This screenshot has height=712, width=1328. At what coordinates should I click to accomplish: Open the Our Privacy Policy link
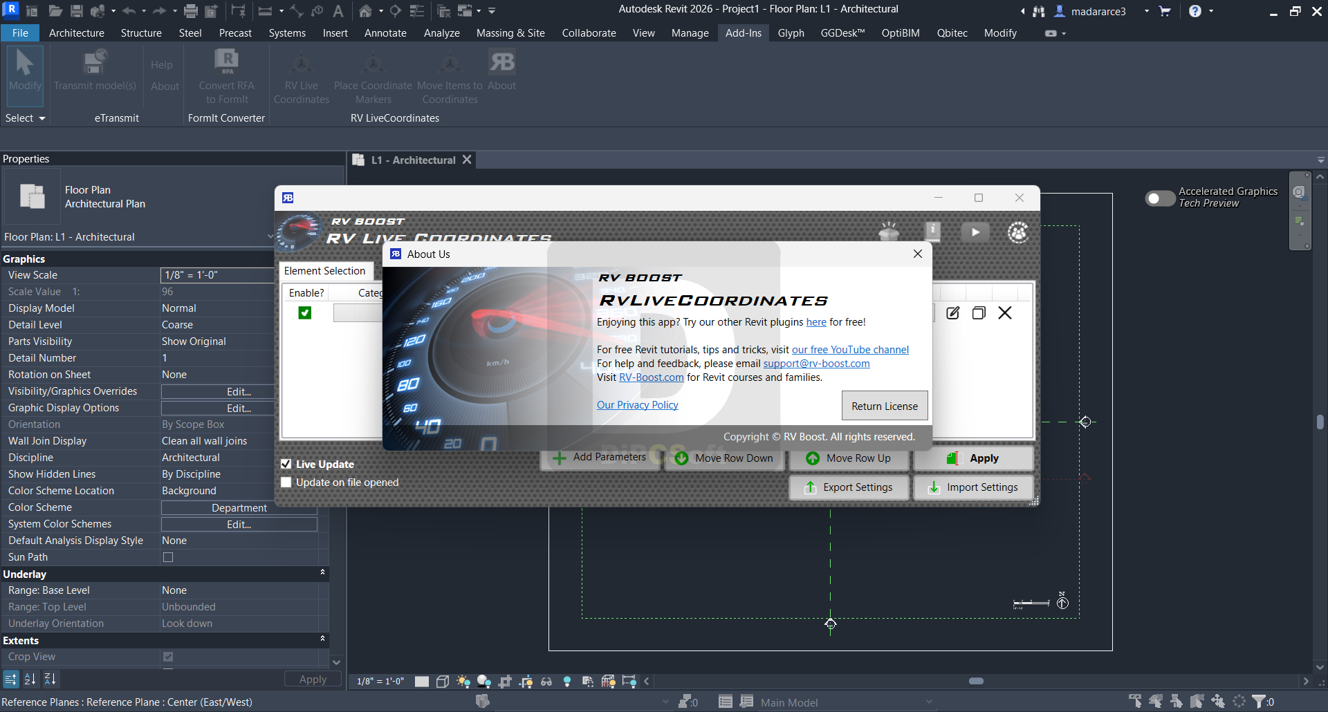pos(638,405)
